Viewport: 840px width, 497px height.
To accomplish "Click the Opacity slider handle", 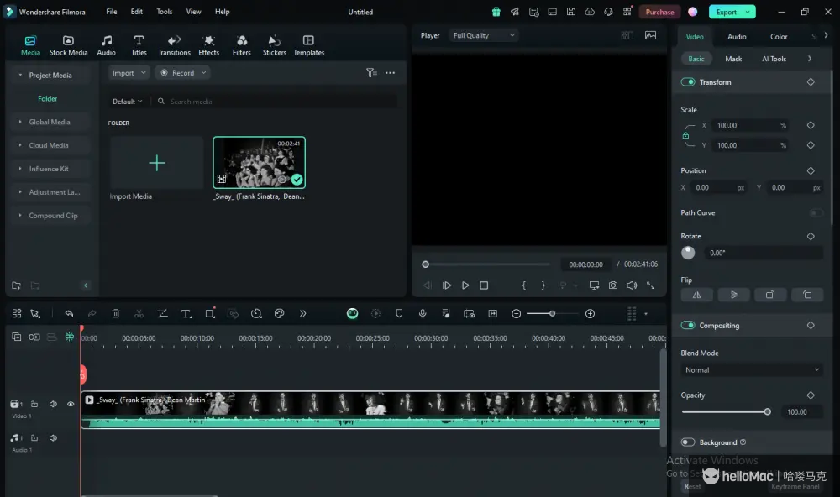I will click(x=767, y=411).
